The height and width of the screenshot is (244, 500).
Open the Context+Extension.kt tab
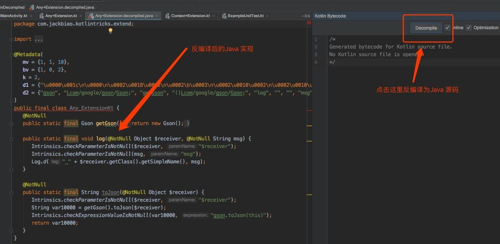tap(190, 16)
